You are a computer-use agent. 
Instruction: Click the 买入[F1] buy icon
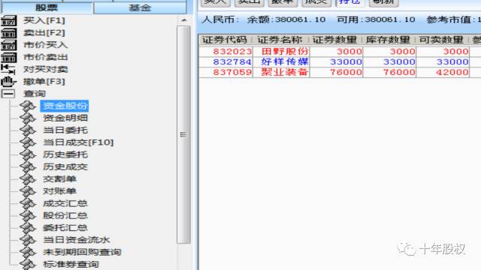tap(8, 20)
